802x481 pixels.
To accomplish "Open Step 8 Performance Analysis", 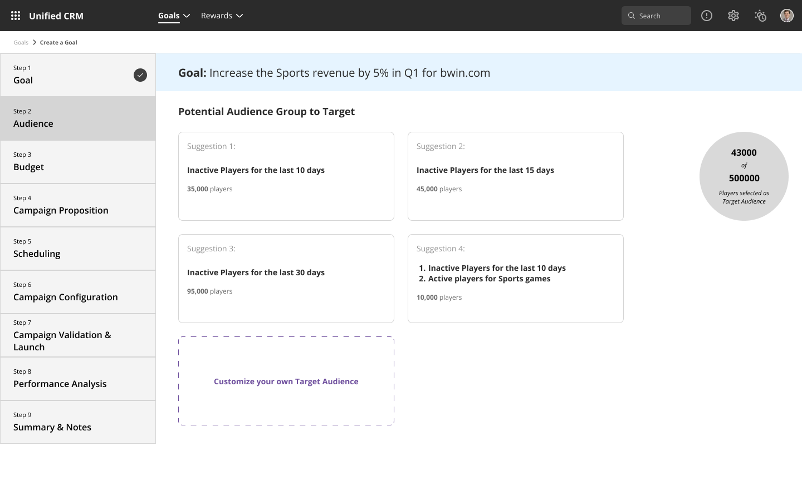I will click(78, 379).
